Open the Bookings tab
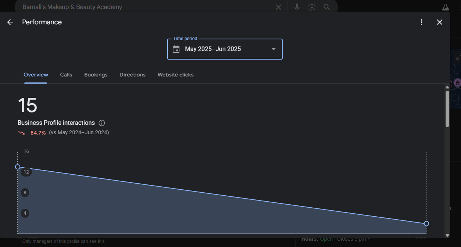461x247 pixels. pyautogui.click(x=96, y=75)
